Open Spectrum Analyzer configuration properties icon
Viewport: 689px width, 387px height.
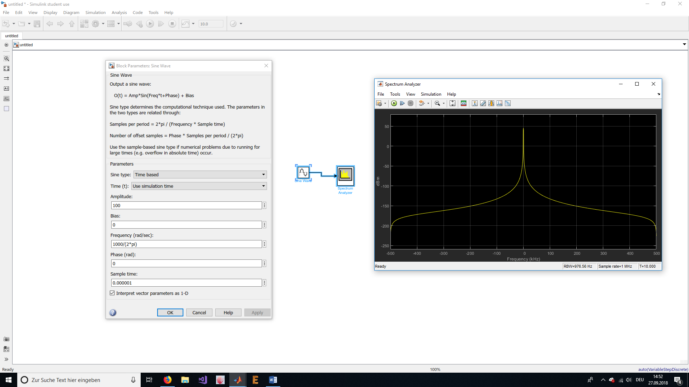pos(379,104)
